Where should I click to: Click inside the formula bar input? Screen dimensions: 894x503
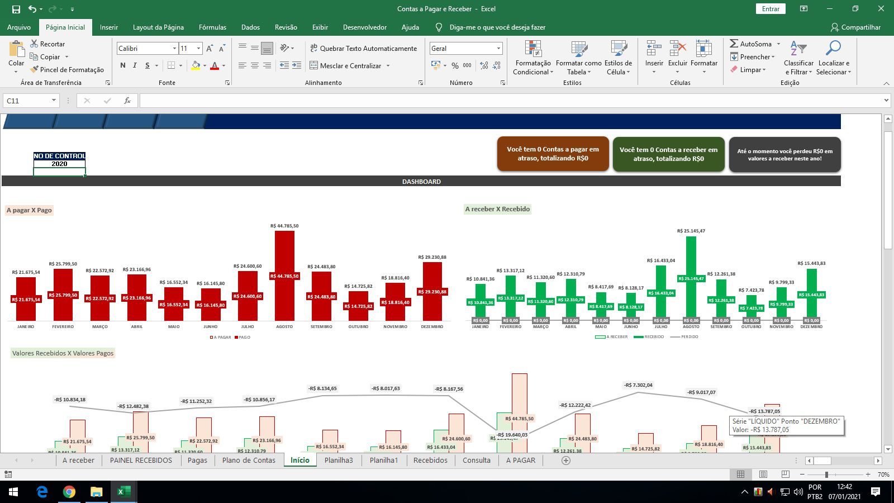pos(503,101)
